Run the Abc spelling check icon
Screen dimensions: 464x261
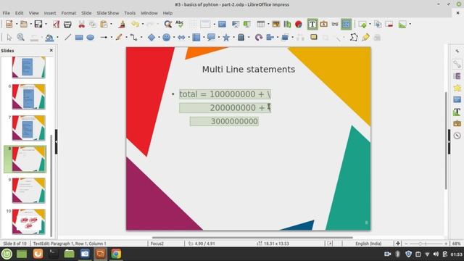coord(179,24)
